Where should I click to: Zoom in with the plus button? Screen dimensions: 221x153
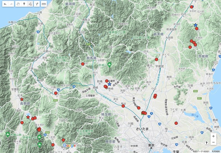213,136
